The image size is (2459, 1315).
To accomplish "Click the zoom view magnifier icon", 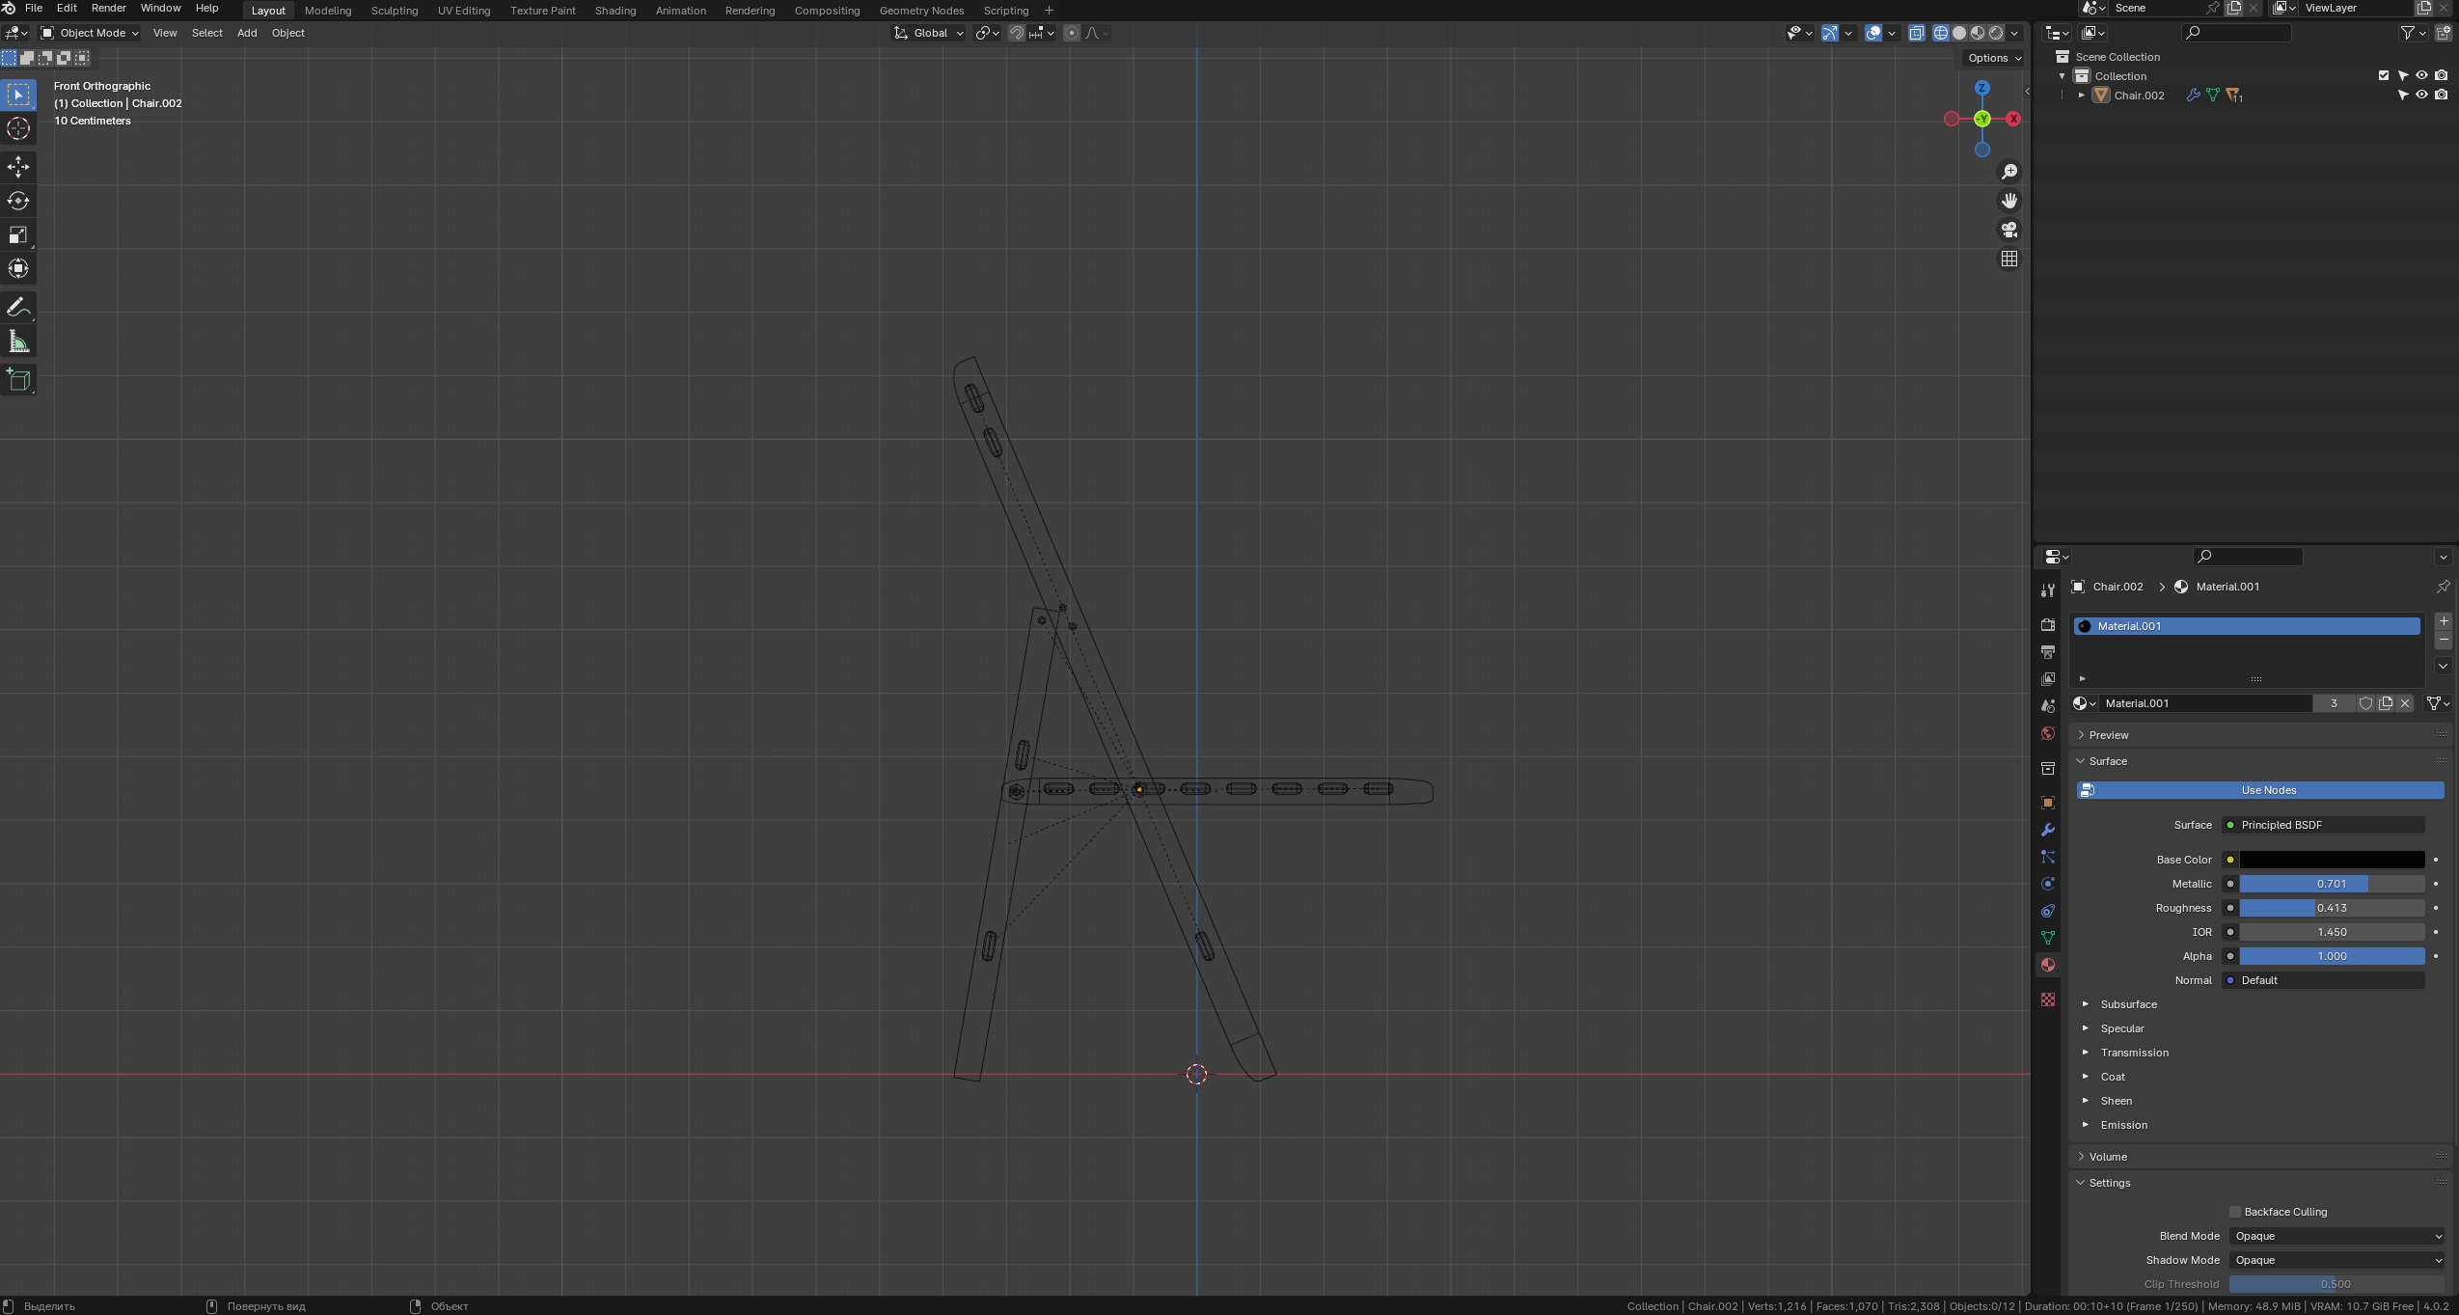I will coord(2008,172).
